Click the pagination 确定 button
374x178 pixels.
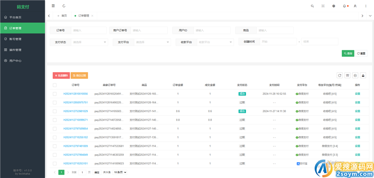click(x=96, y=172)
